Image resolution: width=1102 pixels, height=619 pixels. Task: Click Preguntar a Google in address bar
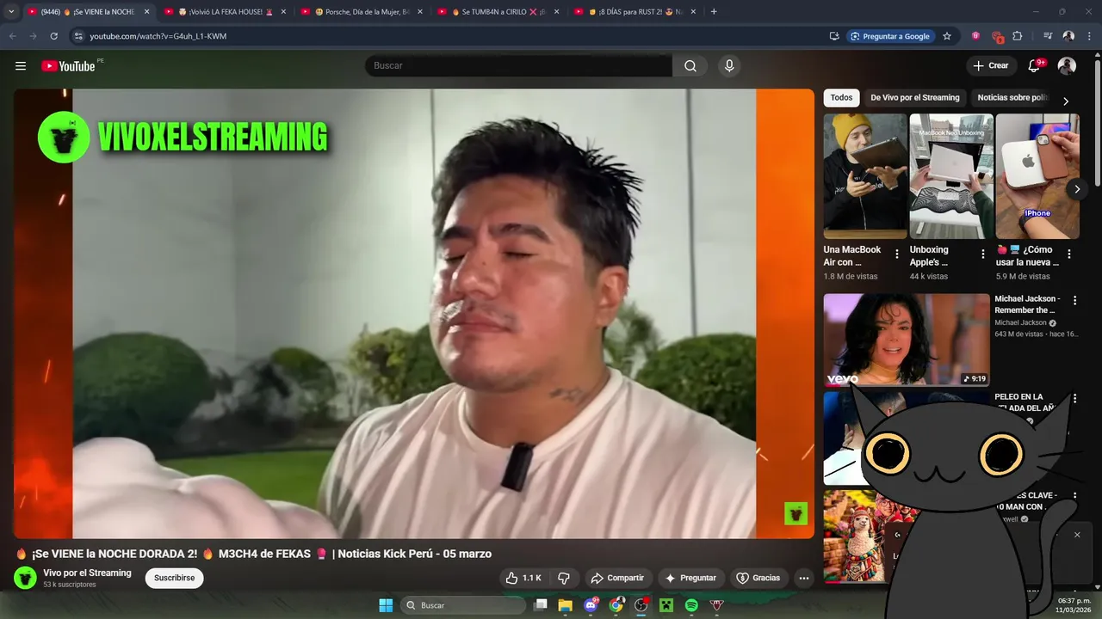coord(890,36)
